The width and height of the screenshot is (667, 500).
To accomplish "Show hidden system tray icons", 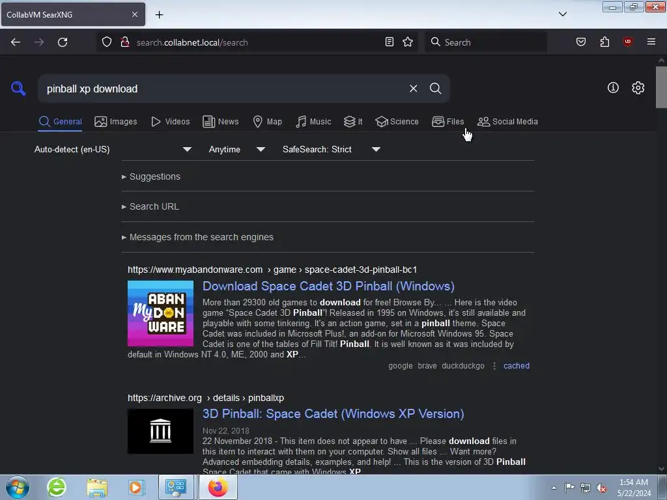I will 554,488.
